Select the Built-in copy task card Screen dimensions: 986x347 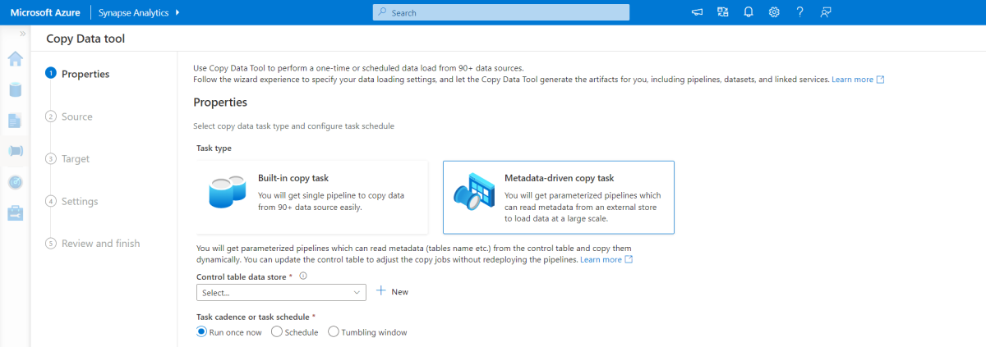pos(311,197)
